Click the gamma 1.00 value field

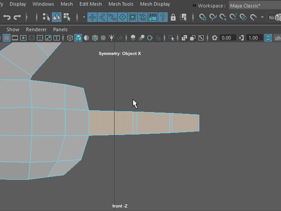point(254,38)
